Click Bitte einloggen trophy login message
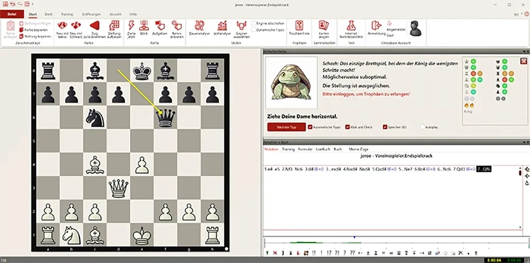 366,94
